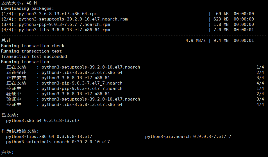Click the "Transaction test succeeded" message
The image size is (268, 157).
pos(34,56)
